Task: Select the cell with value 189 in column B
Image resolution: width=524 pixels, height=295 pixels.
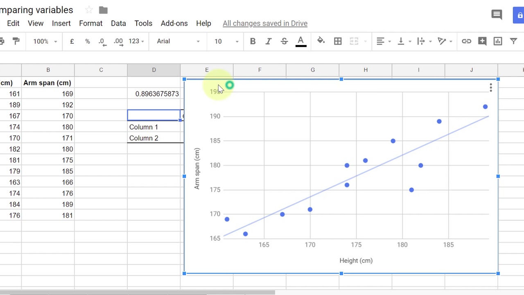Action: point(48,204)
